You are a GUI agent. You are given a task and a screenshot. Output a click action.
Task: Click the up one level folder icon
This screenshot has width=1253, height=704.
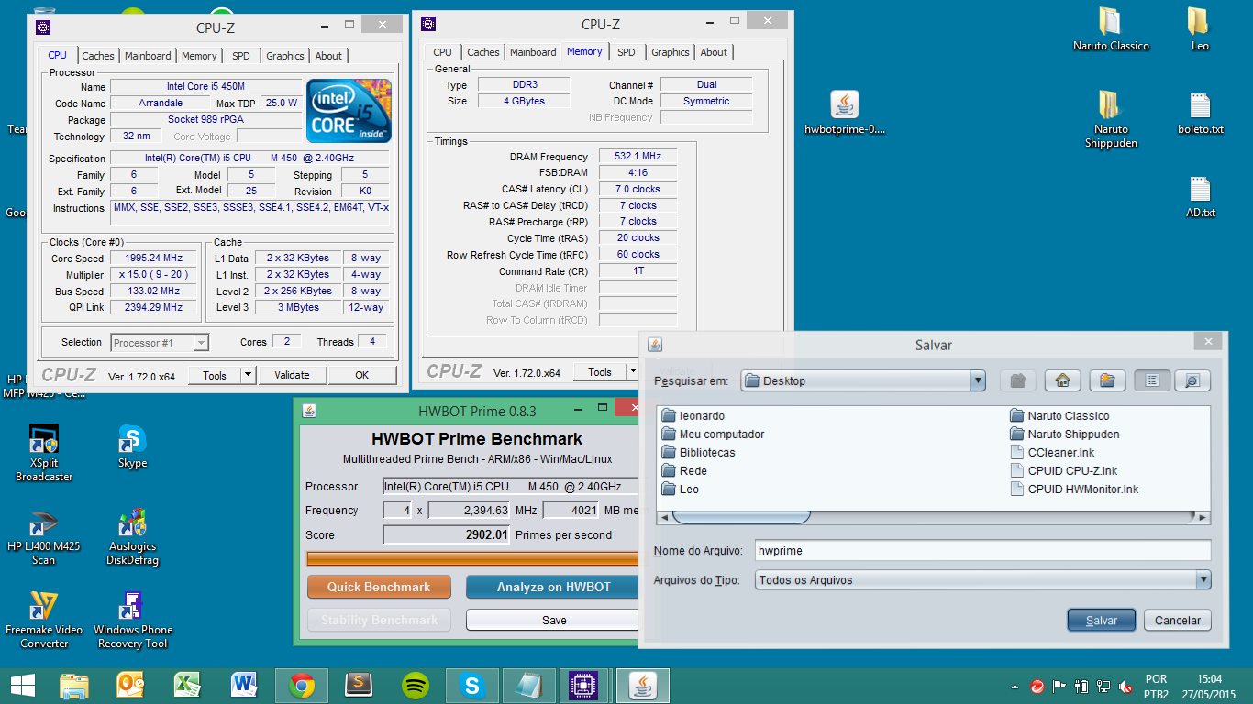tap(1017, 380)
